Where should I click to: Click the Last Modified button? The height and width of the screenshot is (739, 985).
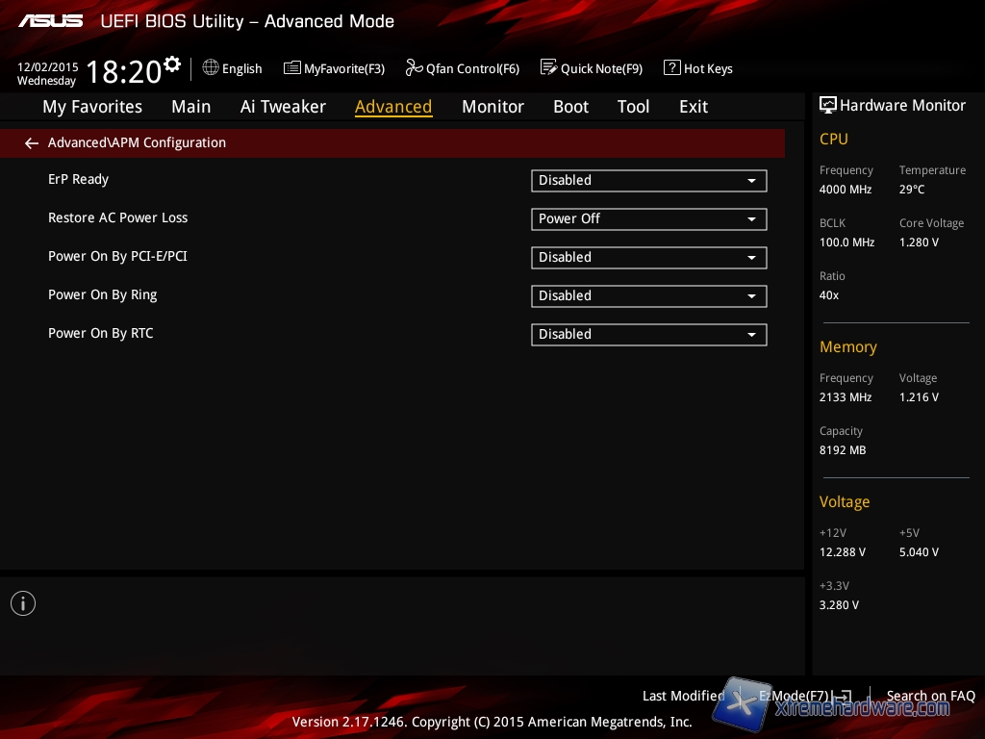coord(683,696)
